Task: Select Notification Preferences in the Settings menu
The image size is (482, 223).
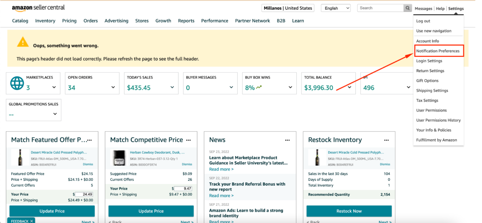Action: (438, 51)
